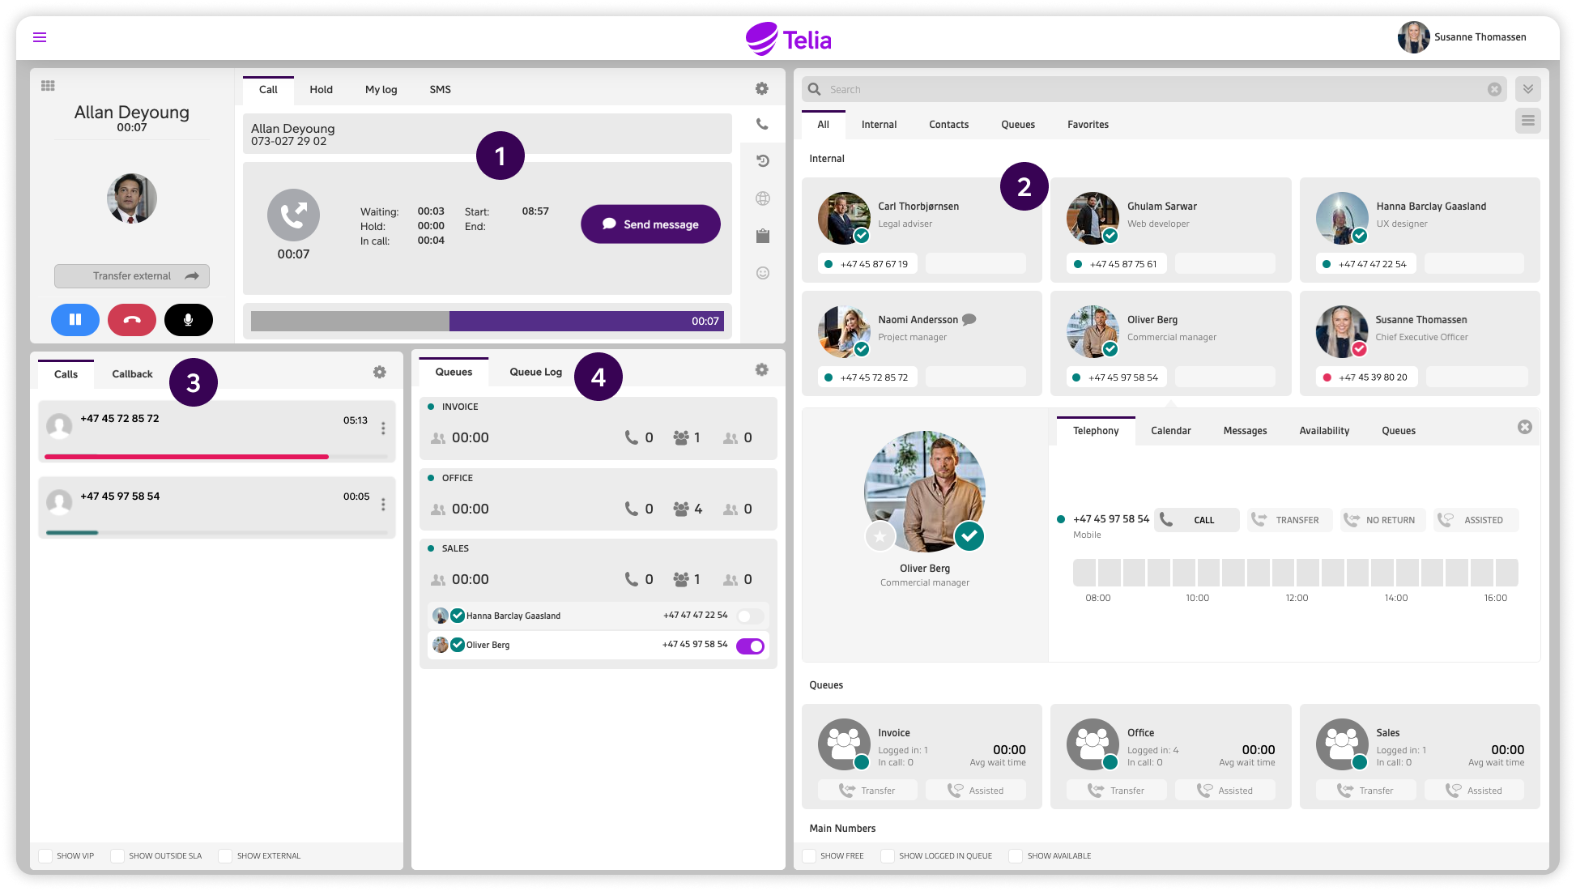Enable the Show VIP checkbox
The width and height of the screenshot is (1576, 891).
tap(45, 856)
